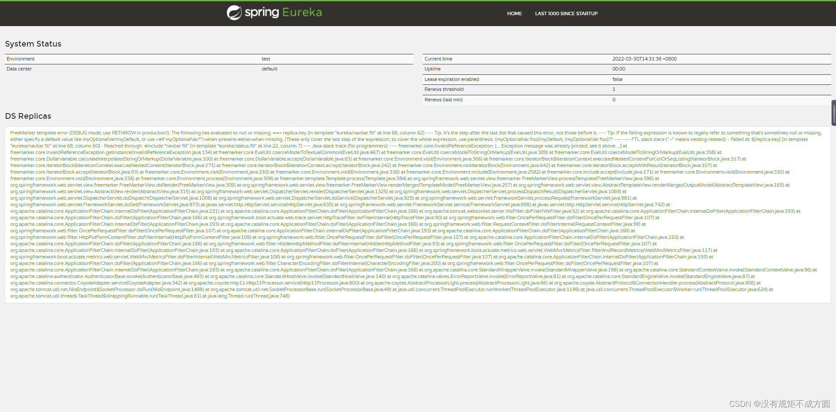Click the Environment label cell
This screenshot has width=836, height=412.
point(20,59)
